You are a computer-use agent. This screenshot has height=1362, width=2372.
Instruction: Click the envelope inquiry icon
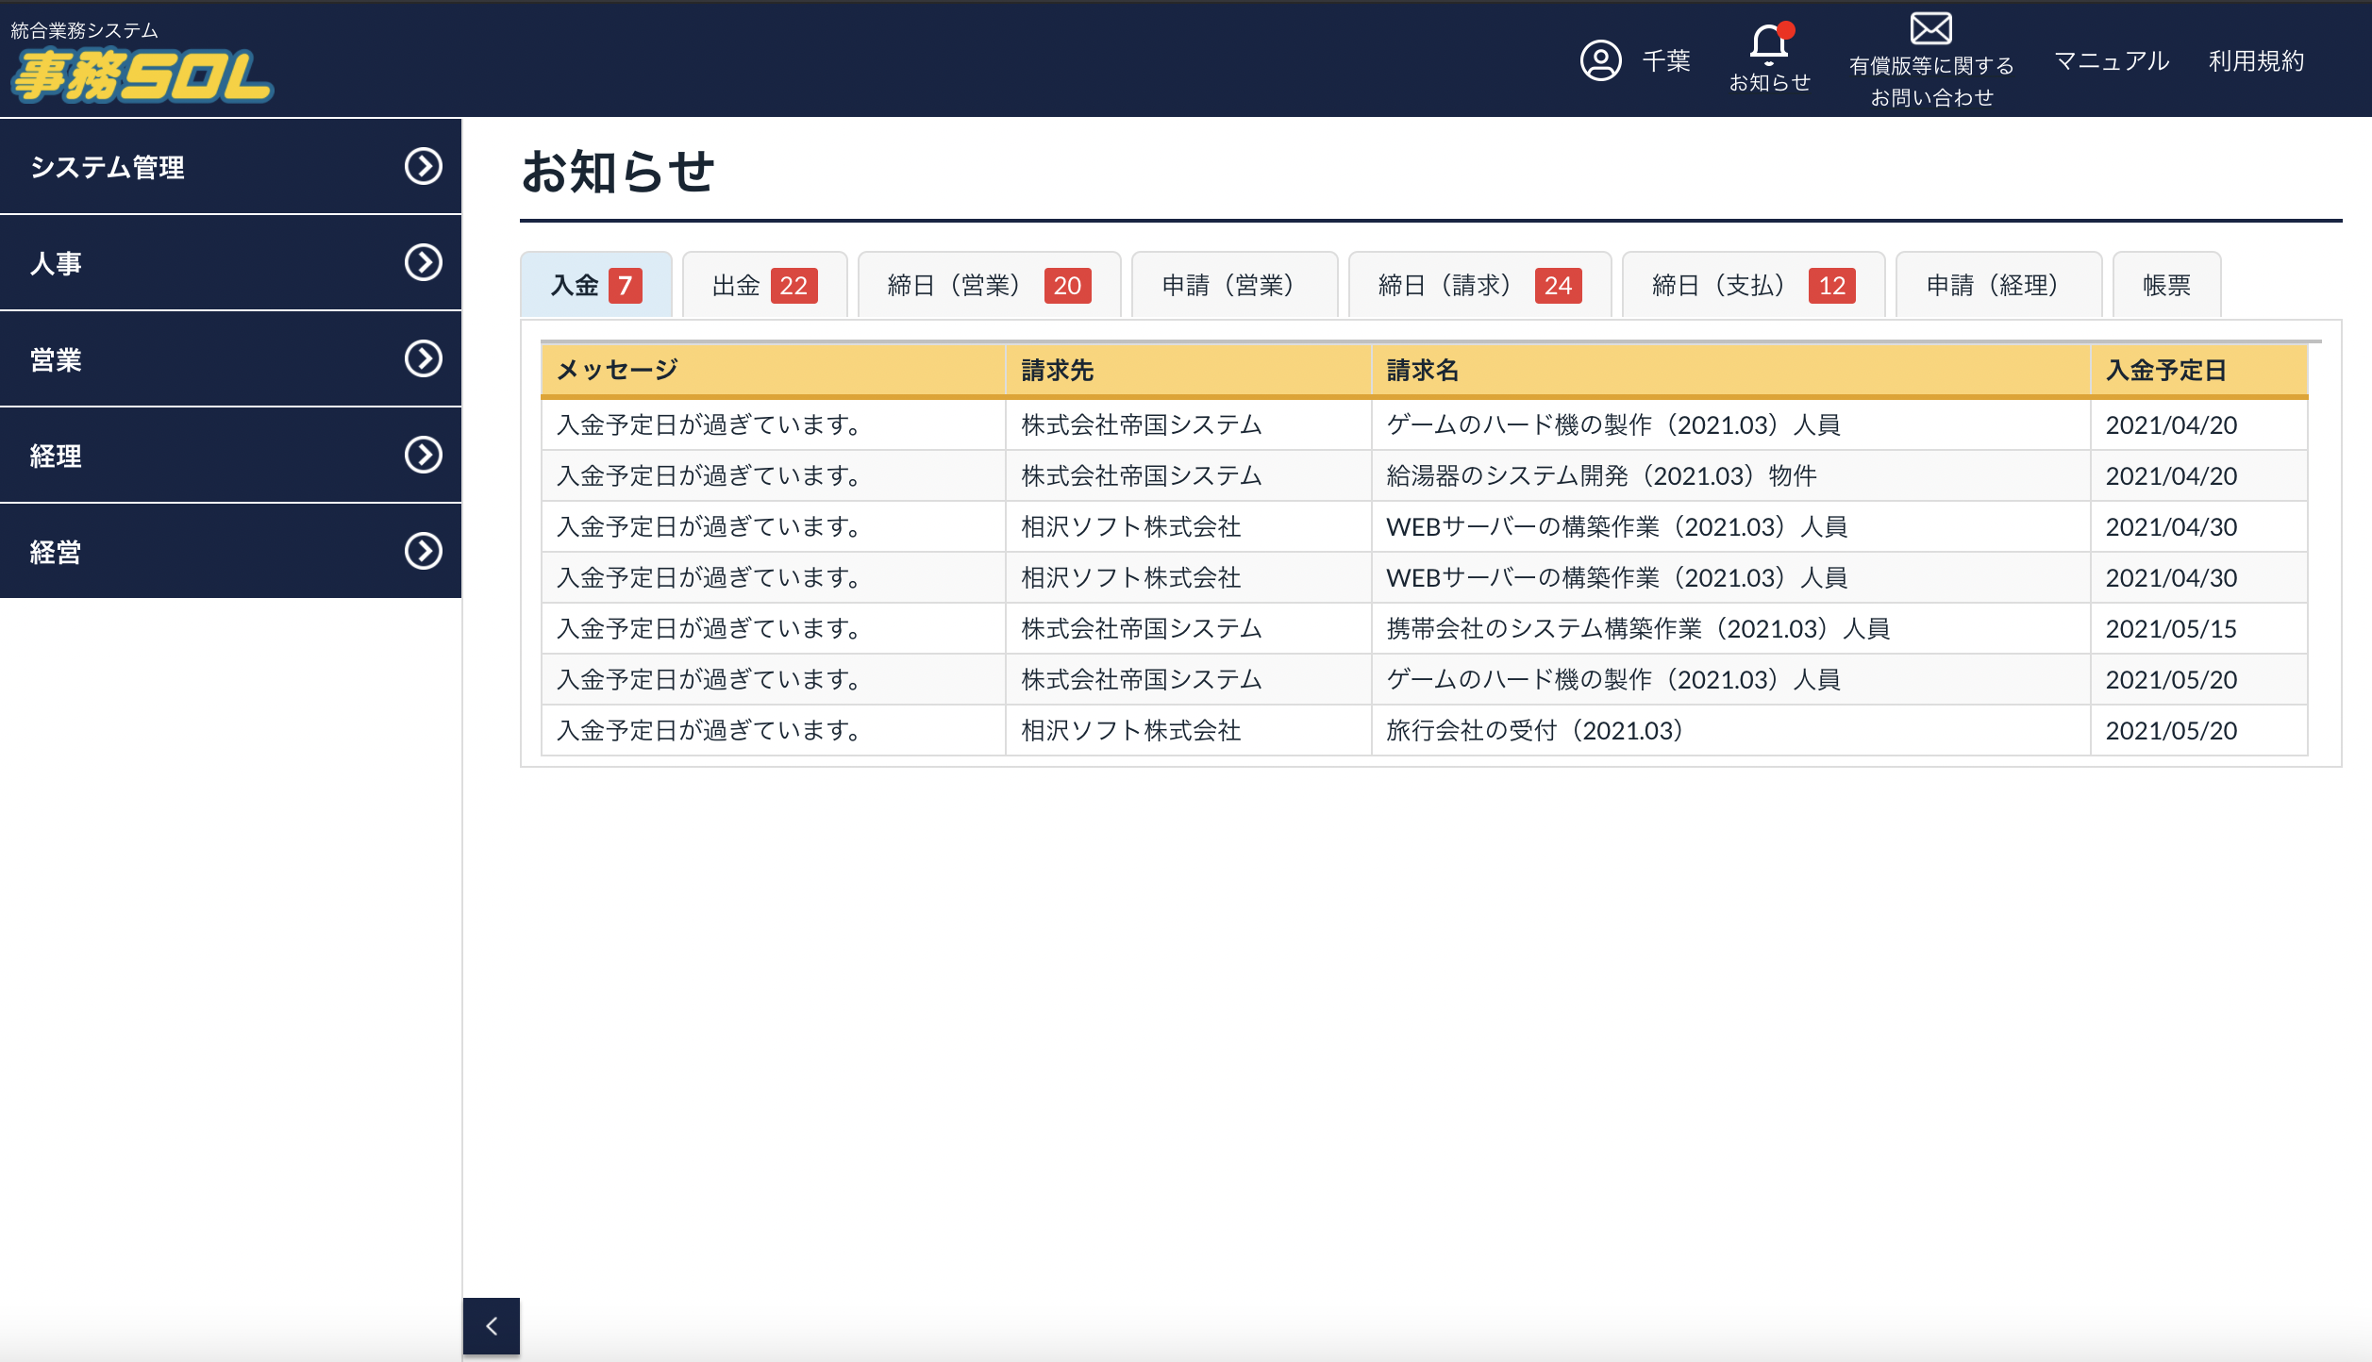[x=1930, y=28]
